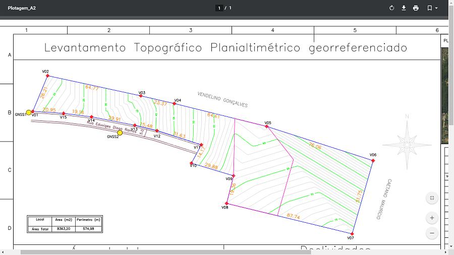Fit the page to the window
This screenshot has height=255, width=454.
pos(432,198)
